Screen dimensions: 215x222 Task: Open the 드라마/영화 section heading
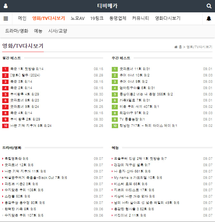12,148
